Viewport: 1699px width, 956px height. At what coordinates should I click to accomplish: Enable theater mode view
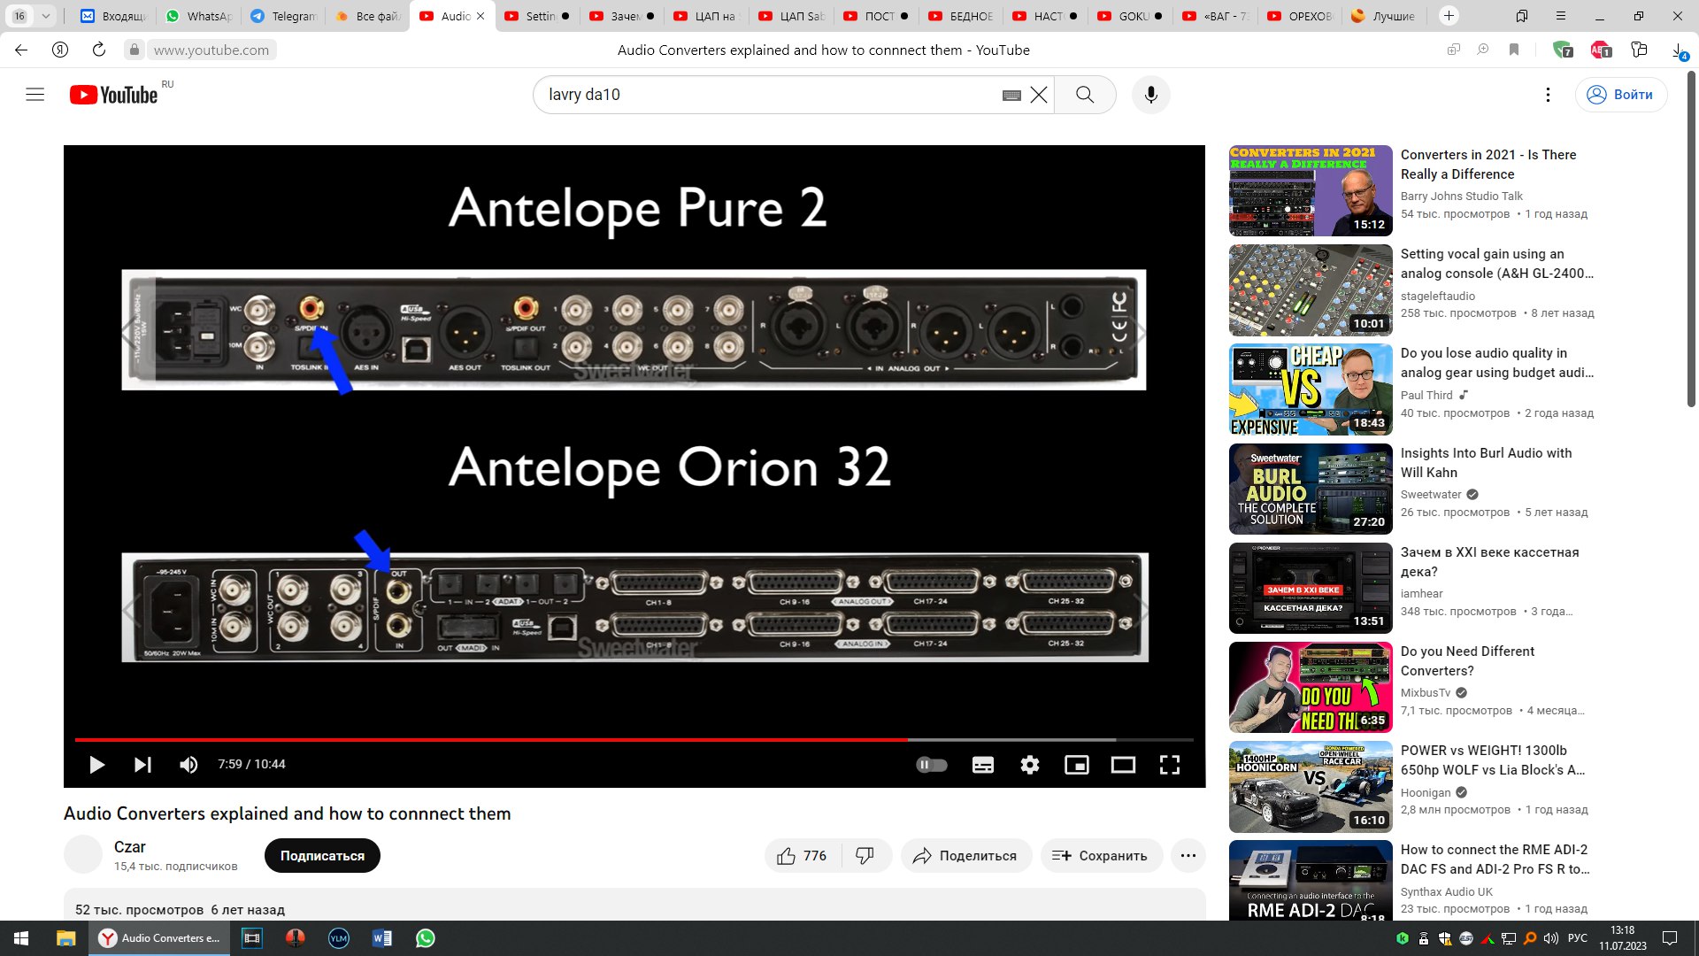click(1123, 765)
